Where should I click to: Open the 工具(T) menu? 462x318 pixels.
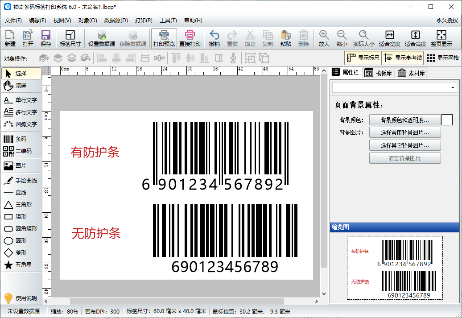coord(168,21)
